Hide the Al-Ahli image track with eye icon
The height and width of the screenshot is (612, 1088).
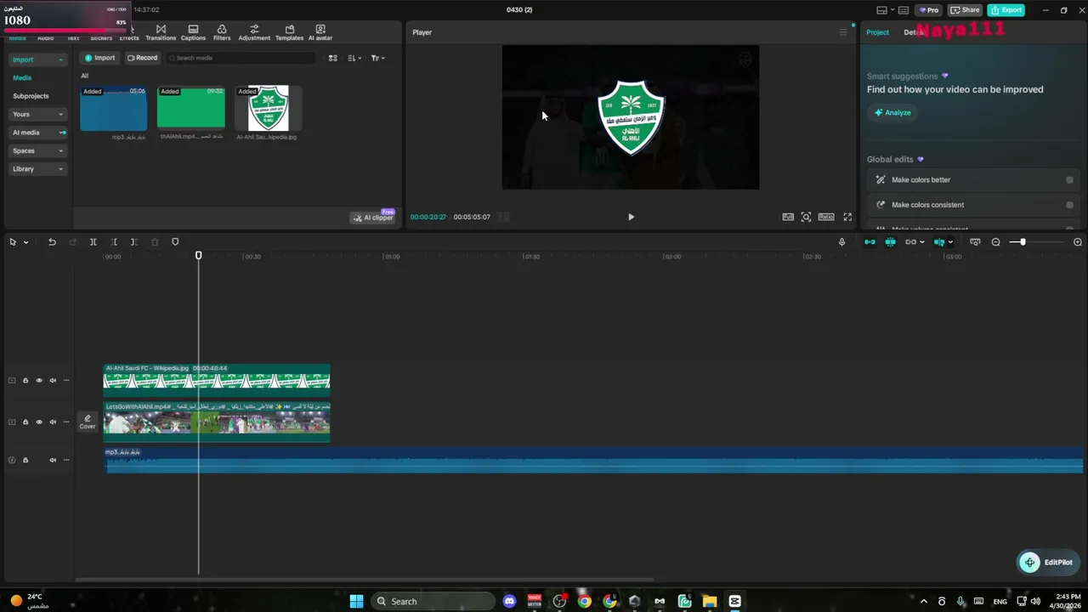coord(39,381)
